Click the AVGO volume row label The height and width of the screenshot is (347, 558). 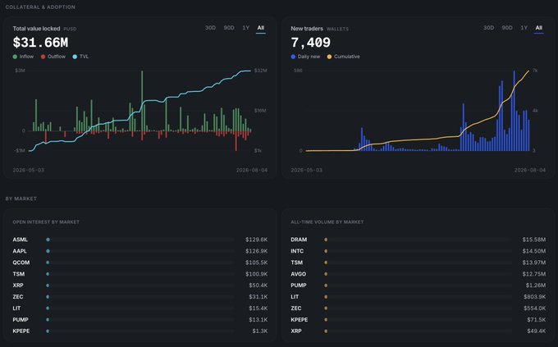(298, 274)
